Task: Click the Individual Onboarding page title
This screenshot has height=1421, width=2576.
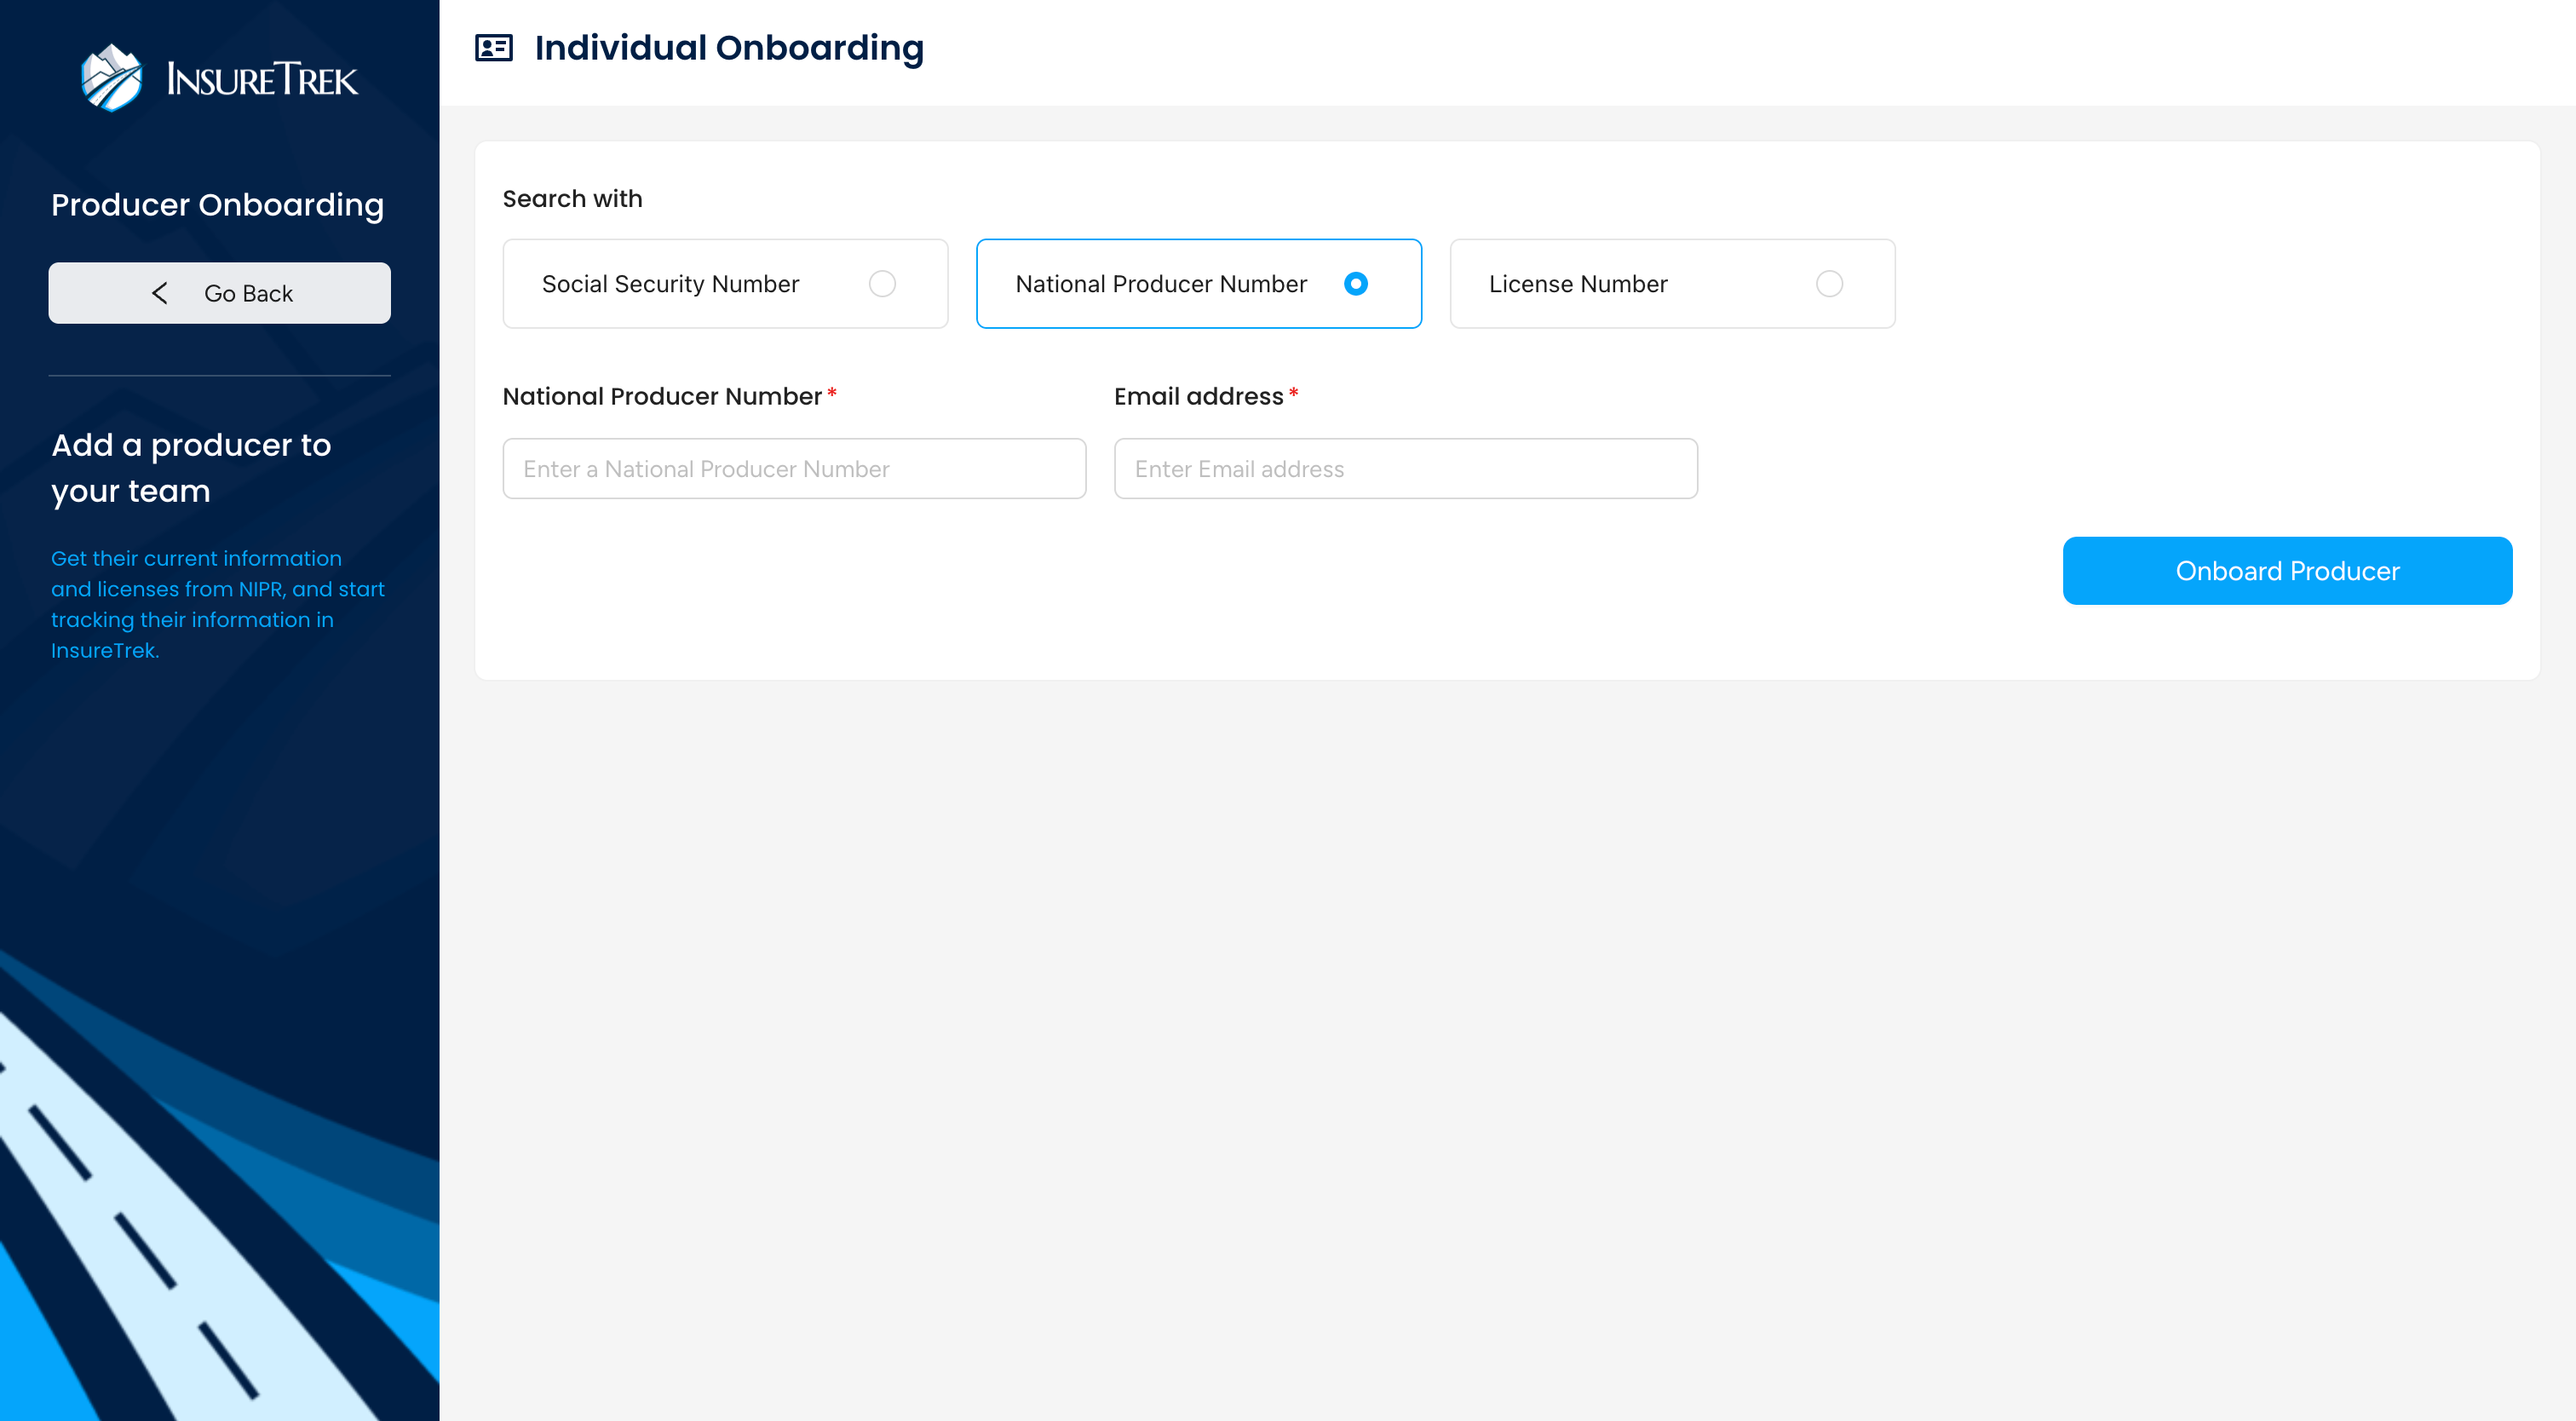Action: [729, 48]
